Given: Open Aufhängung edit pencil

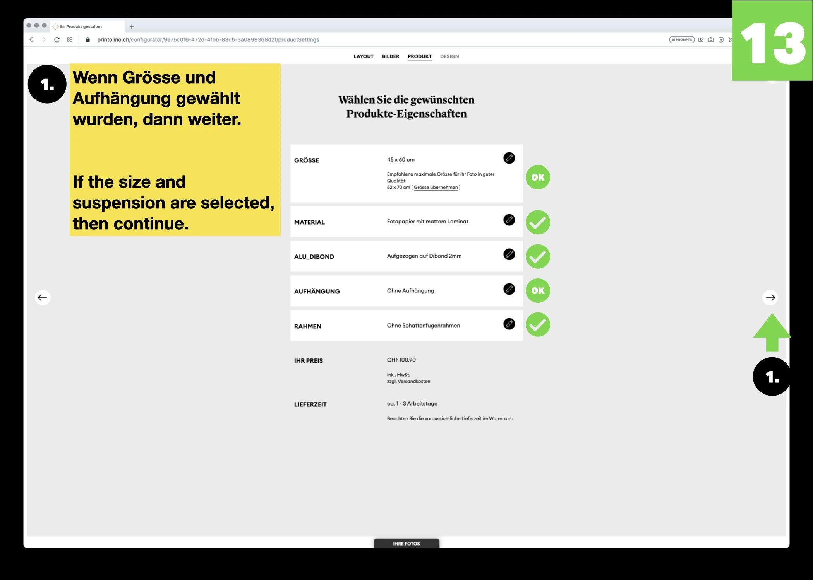Looking at the screenshot, I should 509,289.
